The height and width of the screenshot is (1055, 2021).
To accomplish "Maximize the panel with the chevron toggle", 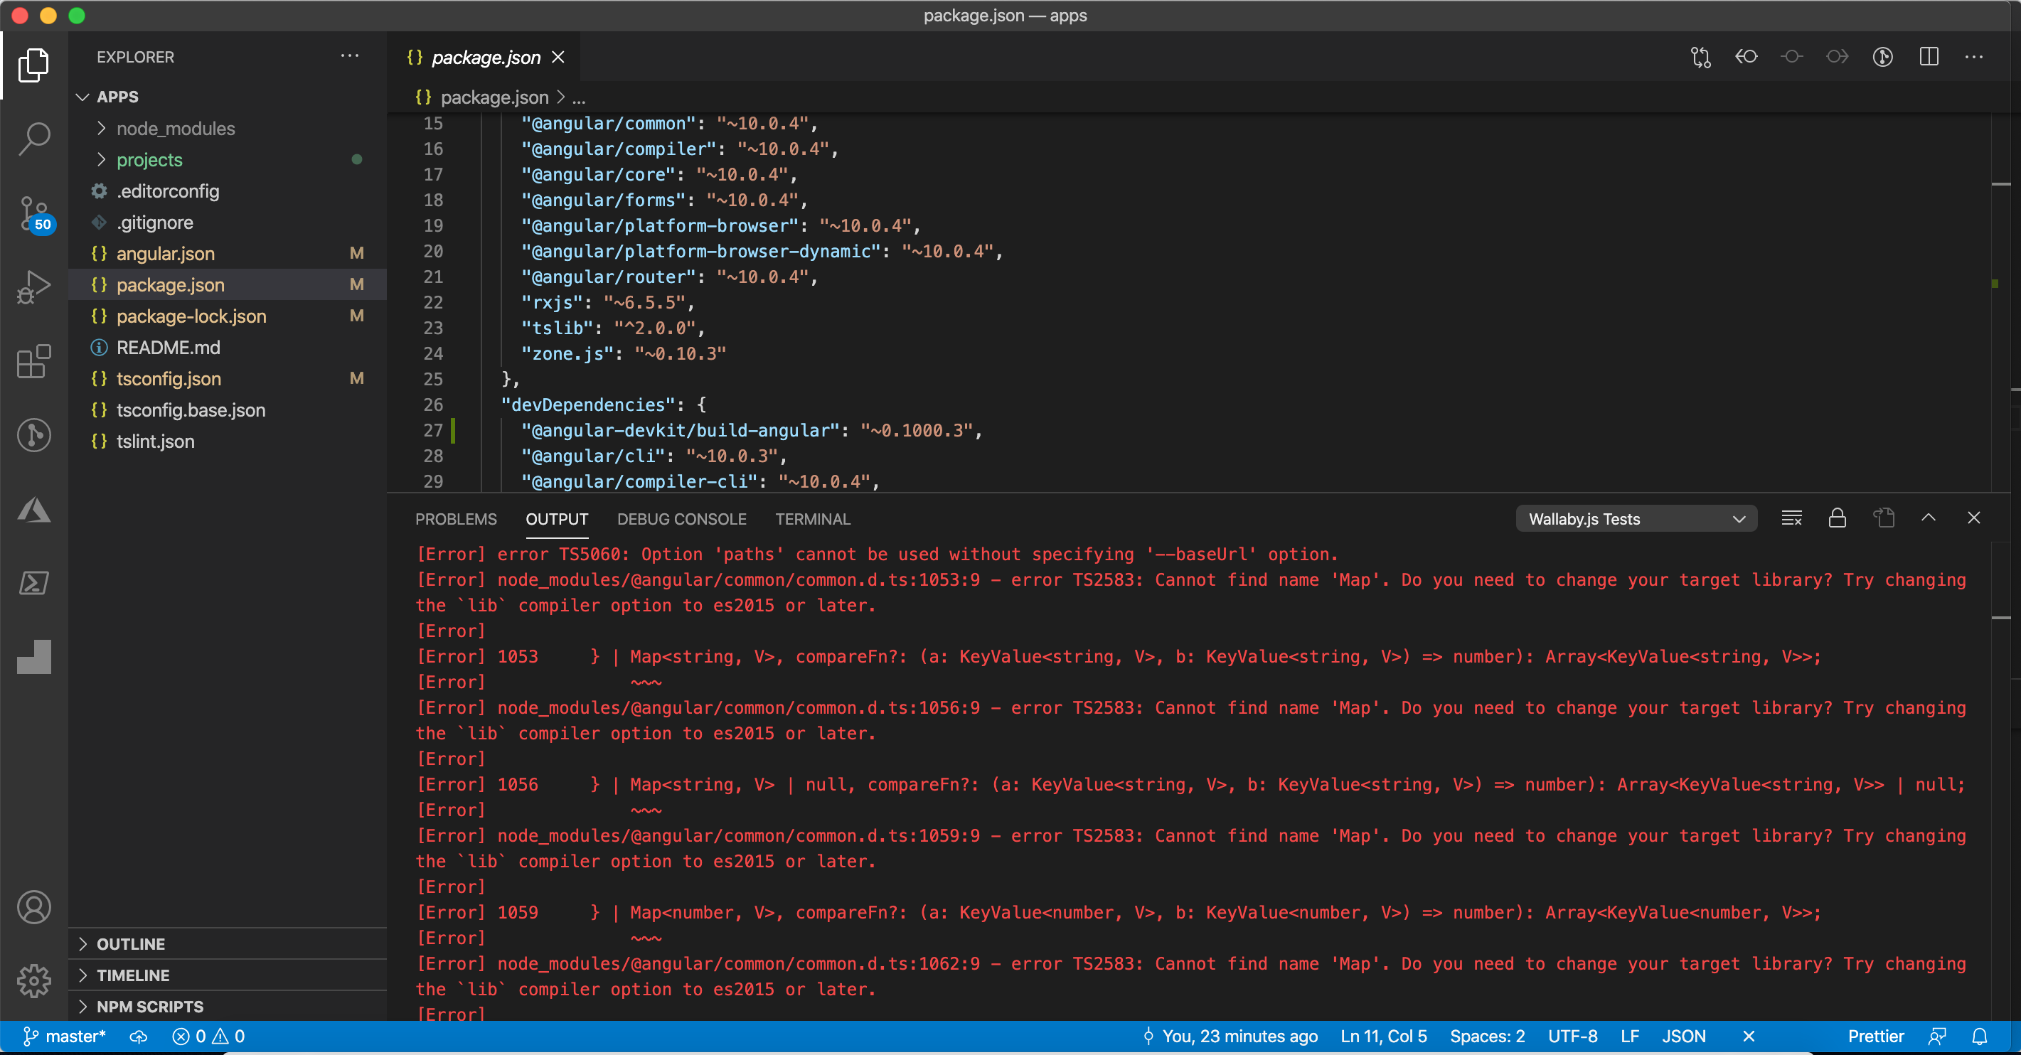I will [1929, 518].
